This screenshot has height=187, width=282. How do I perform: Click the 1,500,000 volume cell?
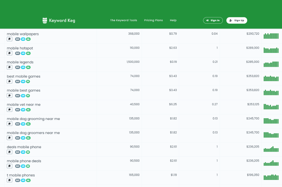(x=133, y=62)
